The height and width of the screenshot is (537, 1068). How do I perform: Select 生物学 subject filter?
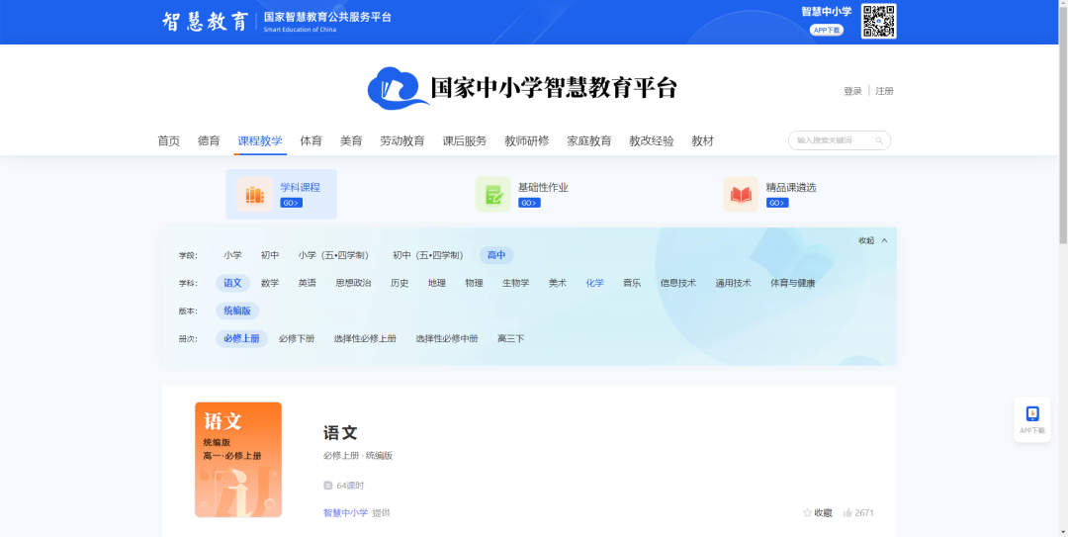pos(515,284)
